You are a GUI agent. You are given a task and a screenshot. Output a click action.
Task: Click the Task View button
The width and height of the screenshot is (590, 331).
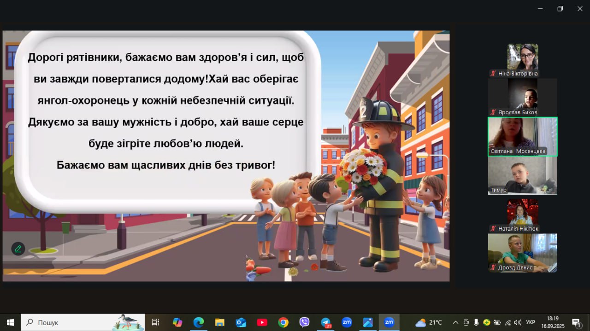tap(155, 322)
